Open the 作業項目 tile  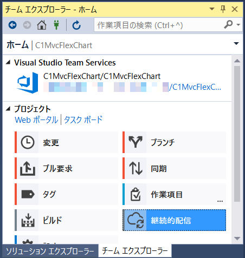pyautogui.click(x=174, y=194)
